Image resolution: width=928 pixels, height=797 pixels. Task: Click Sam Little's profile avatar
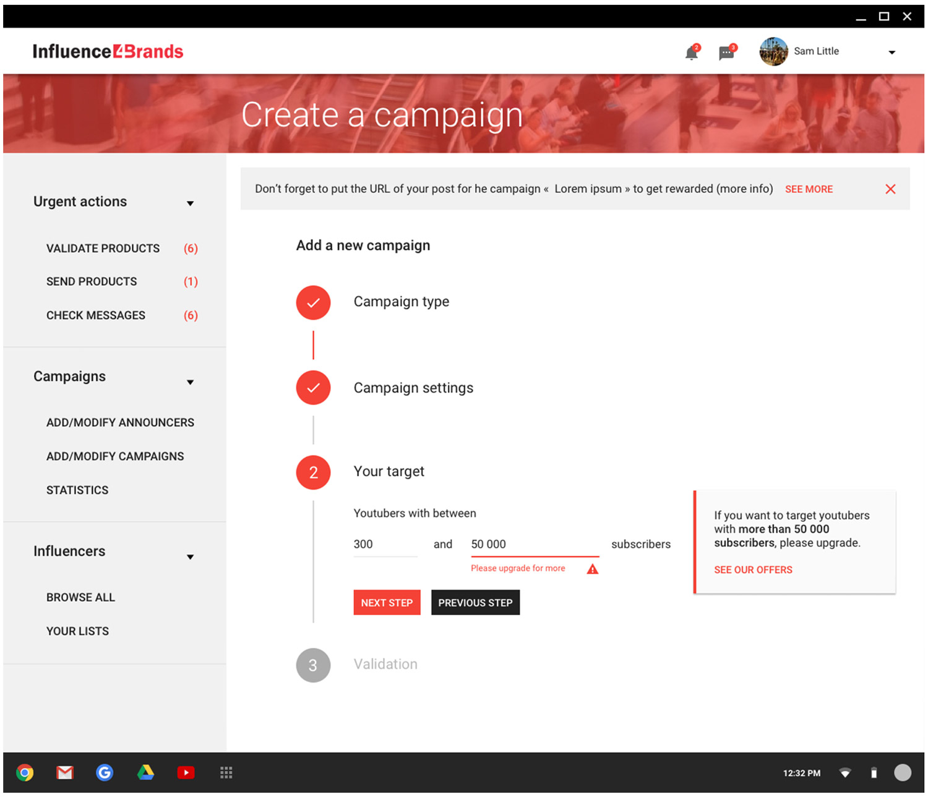[773, 51]
